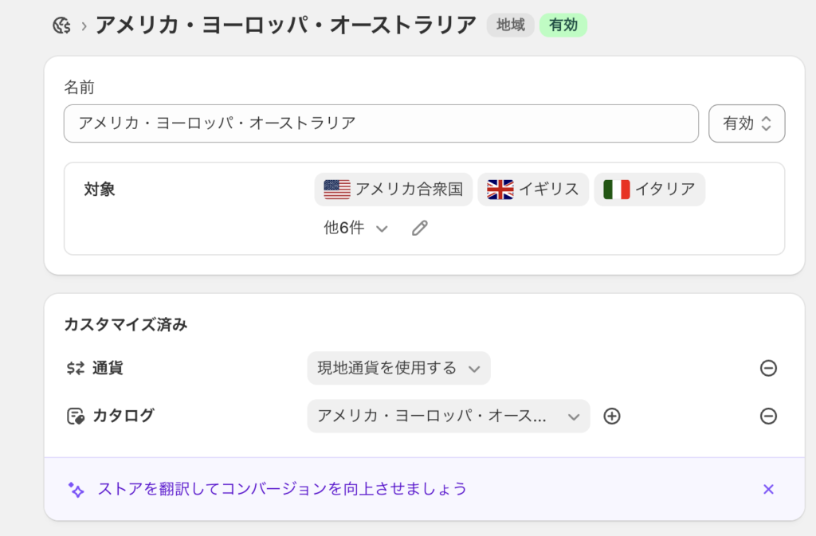The width and height of the screenshot is (816, 536).
Task: Click the catalog icon beside カタログ
Action: pos(76,416)
